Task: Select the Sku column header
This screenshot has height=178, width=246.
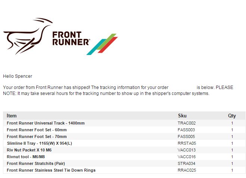Action: click(182, 116)
